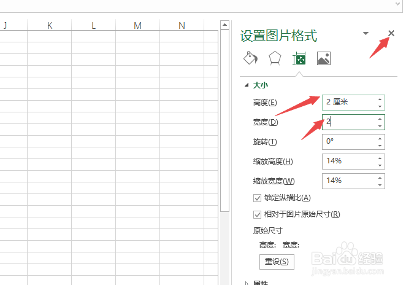Collapse the 大小 section
The width and height of the screenshot is (406, 285).
point(247,85)
